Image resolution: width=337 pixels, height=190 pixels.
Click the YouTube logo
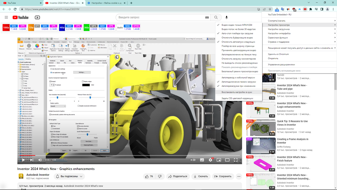(x=20, y=17)
